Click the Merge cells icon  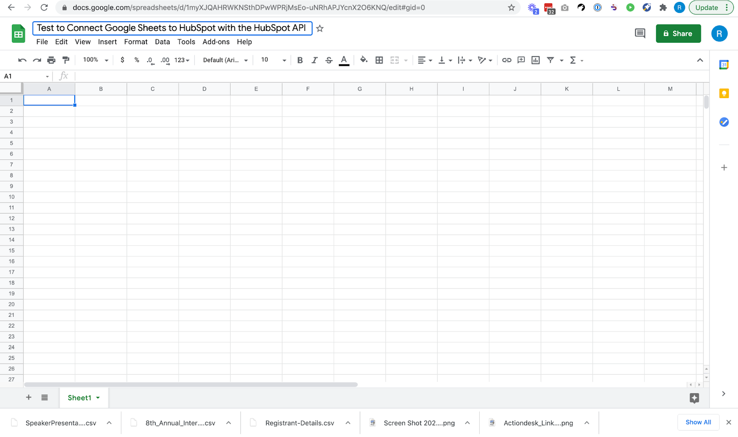[394, 60]
